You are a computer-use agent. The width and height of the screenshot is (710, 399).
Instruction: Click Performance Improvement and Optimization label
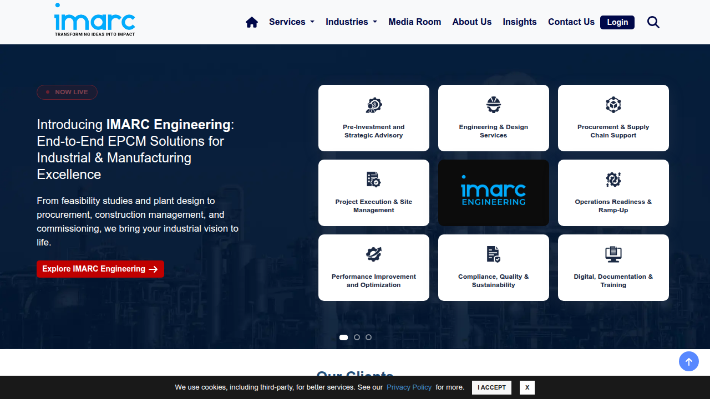click(x=374, y=281)
